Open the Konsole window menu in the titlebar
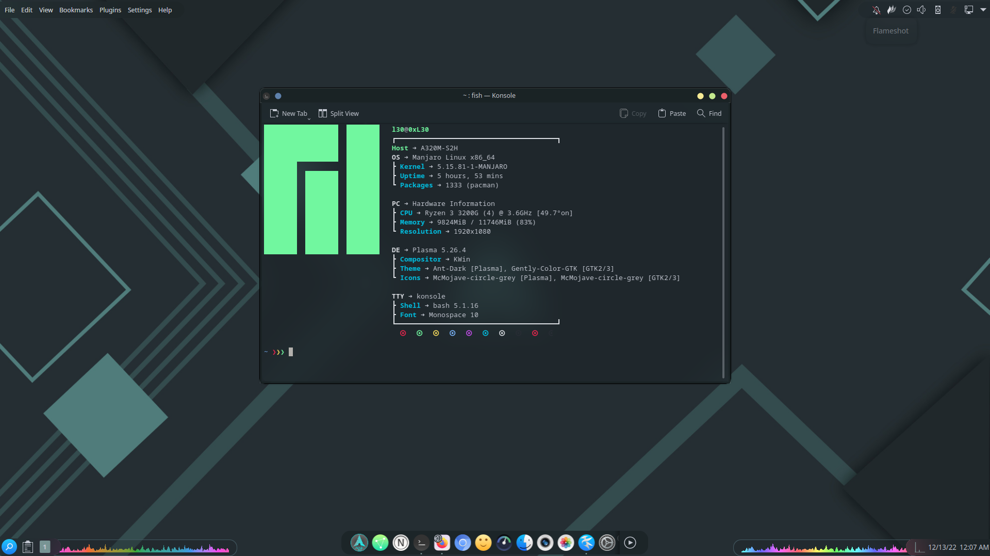990x556 pixels. 266,96
